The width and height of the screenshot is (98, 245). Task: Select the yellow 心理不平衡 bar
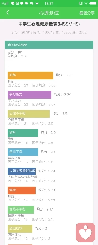pos(29,114)
